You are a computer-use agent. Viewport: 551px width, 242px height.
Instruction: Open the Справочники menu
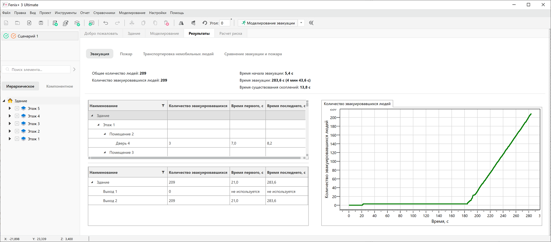pyautogui.click(x=104, y=13)
